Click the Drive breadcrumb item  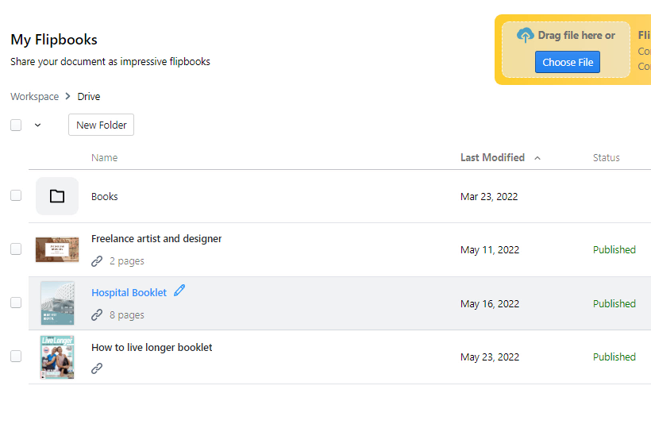(x=89, y=97)
